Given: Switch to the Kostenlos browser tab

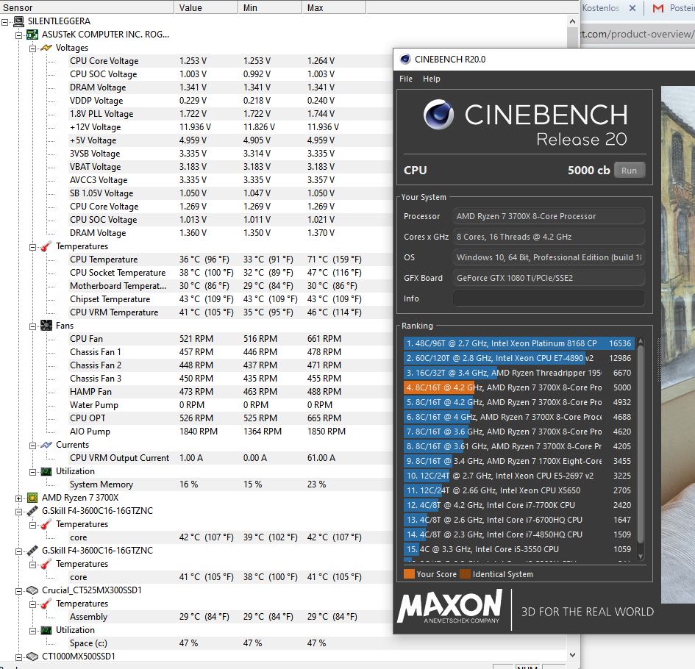Looking at the screenshot, I should (601, 9).
